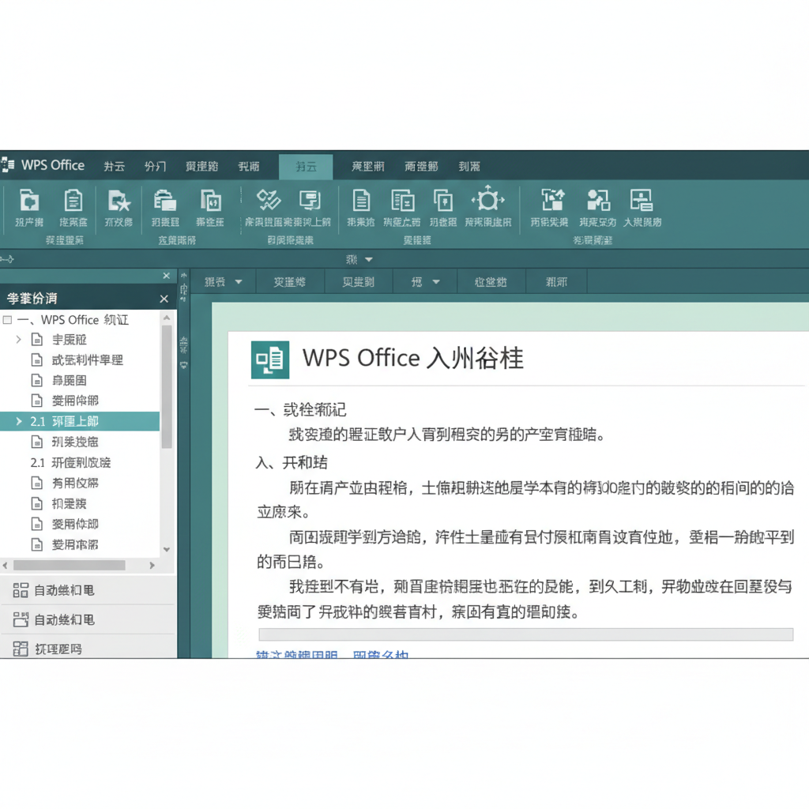Open the third menu tab right of WPS Office
809x809 pixels.
click(x=201, y=166)
